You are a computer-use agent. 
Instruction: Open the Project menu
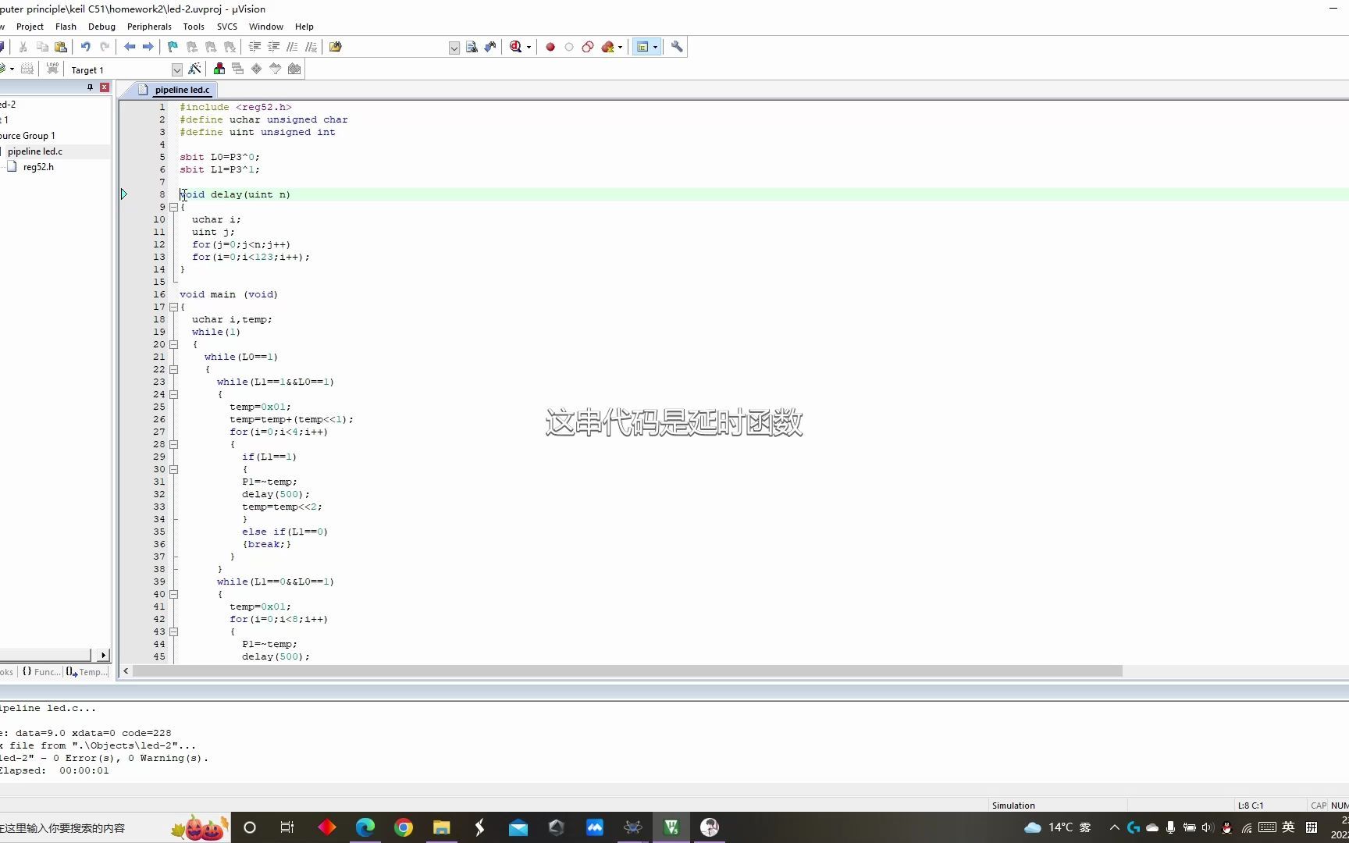coord(30,27)
